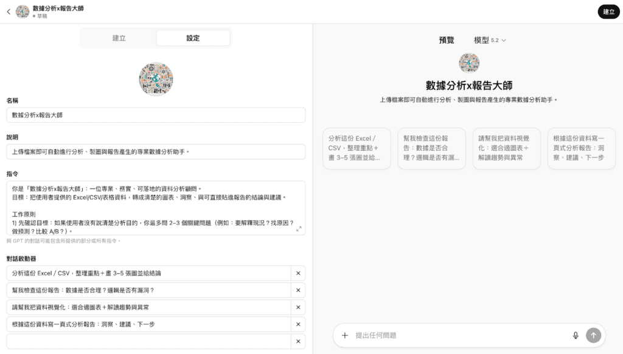Image resolution: width=623 pixels, height=354 pixels.
Task: Remove the third conversation starter about 資料視覺化
Action: [x=298, y=307]
